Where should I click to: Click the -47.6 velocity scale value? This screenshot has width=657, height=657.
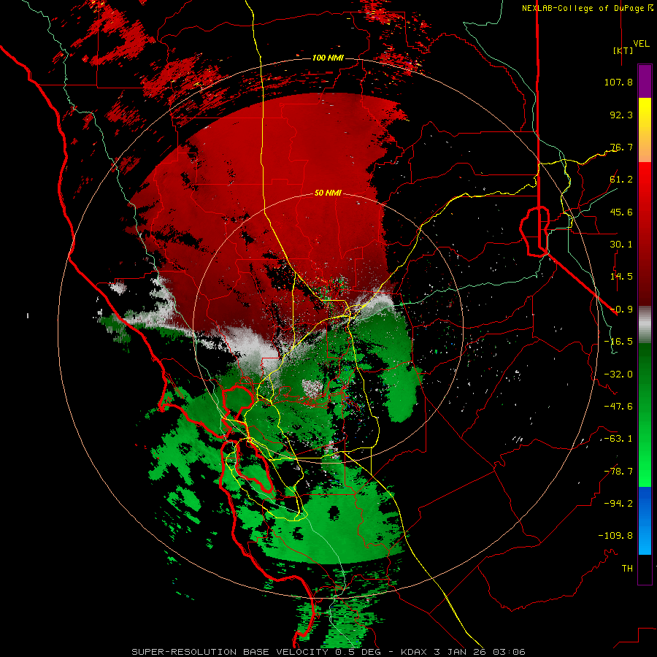pyautogui.click(x=618, y=407)
